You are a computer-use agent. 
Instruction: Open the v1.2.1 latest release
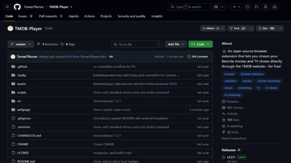(x=231, y=157)
